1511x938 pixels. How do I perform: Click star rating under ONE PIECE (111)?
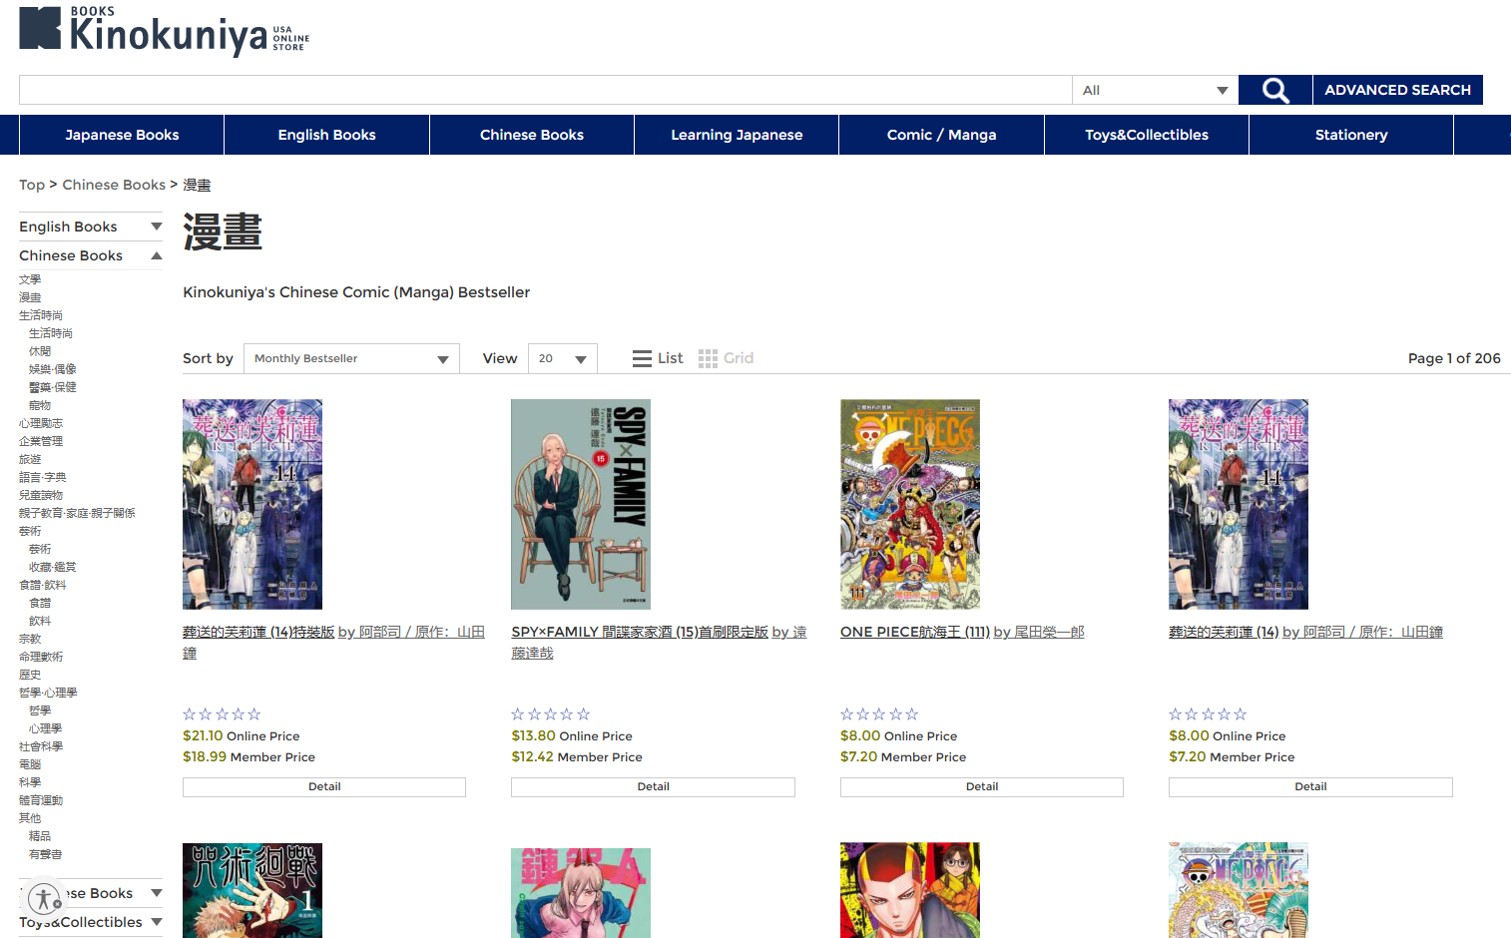tap(878, 714)
